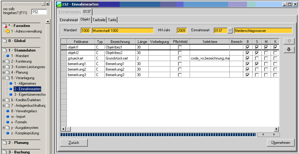This screenshot has width=299, height=154.
Task: Click the move-up arrow button
Action: pyautogui.click(x=288, y=42)
